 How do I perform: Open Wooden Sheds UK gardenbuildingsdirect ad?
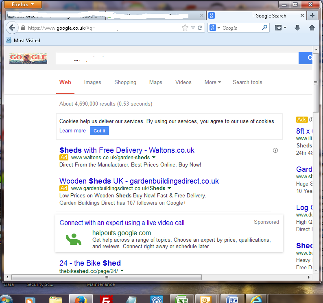click(x=139, y=181)
